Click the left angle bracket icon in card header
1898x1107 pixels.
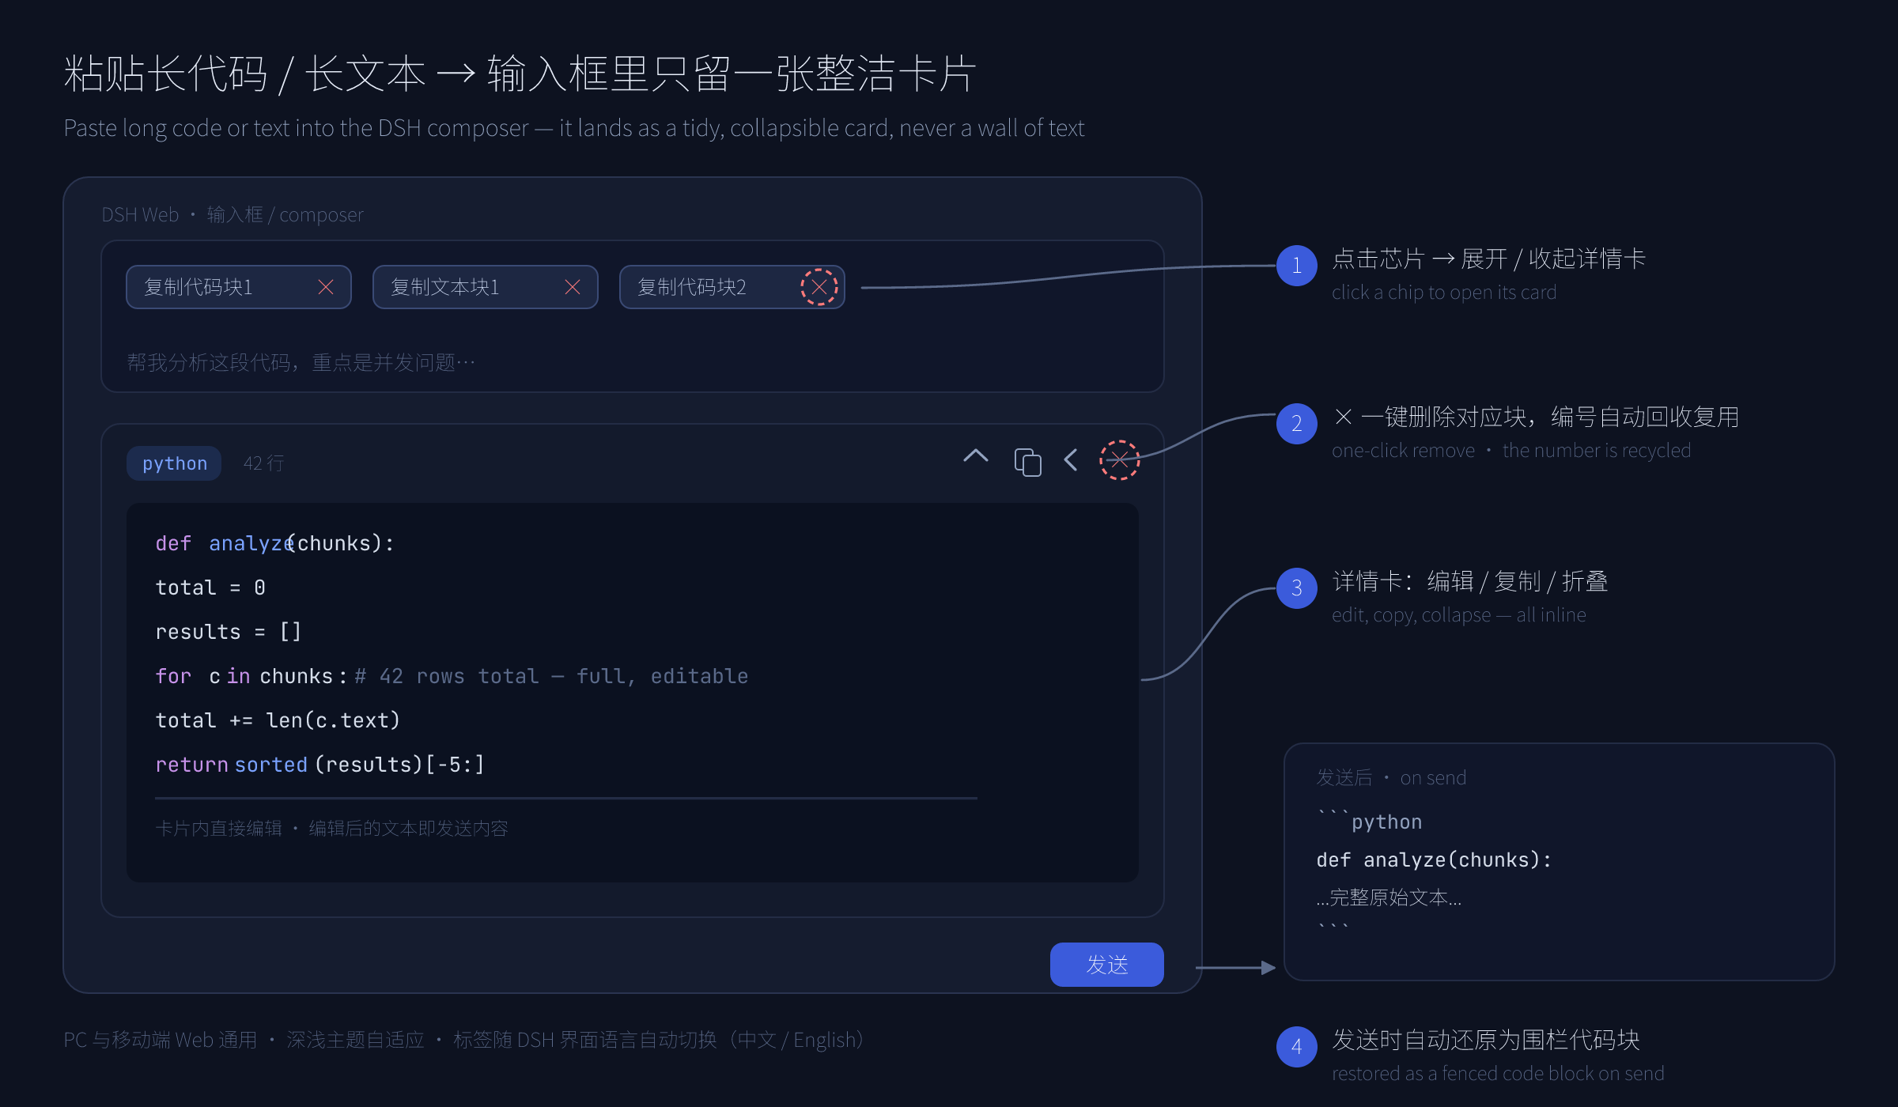1071,460
